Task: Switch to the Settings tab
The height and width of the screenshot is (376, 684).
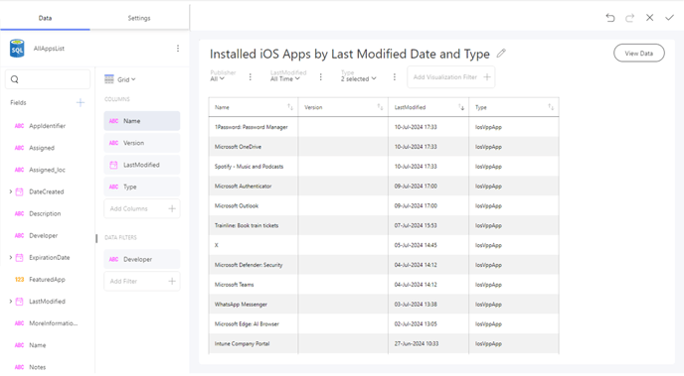Action: [x=139, y=18]
